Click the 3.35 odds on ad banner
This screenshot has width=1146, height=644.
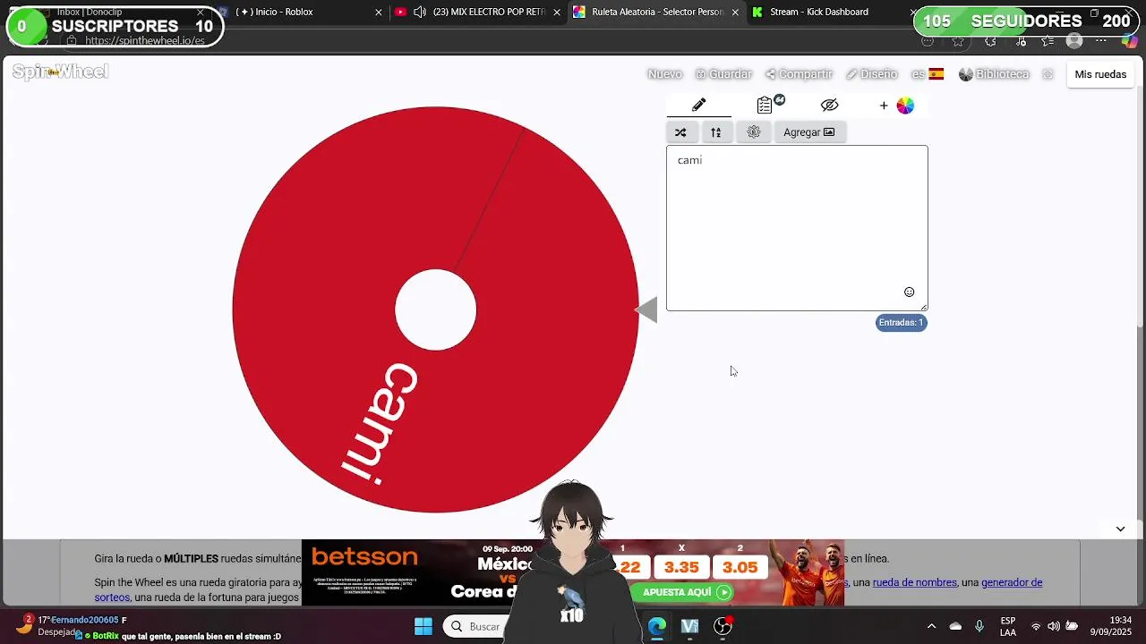point(681,567)
